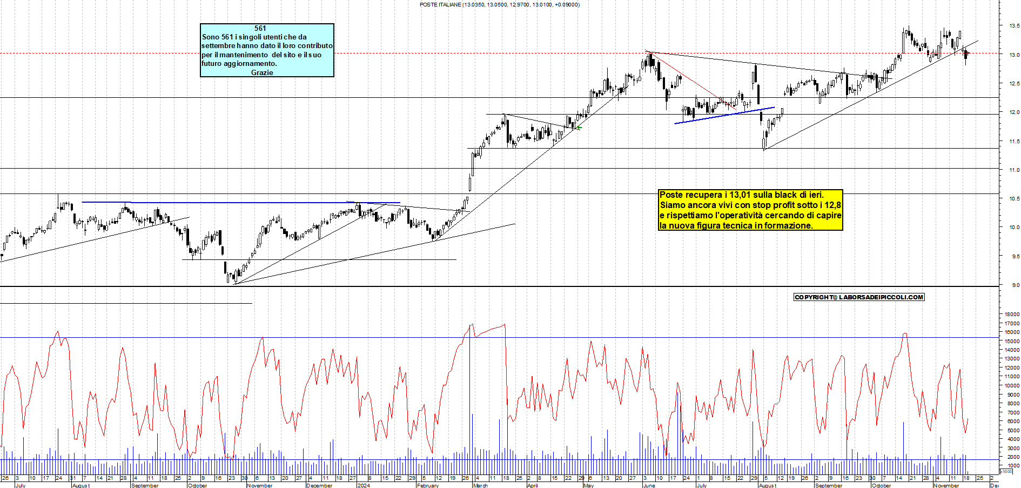1021x488 pixels.
Task: Select the yellow 'Poste recupera i 13,01' comment box
Action: tap(750, 210)
